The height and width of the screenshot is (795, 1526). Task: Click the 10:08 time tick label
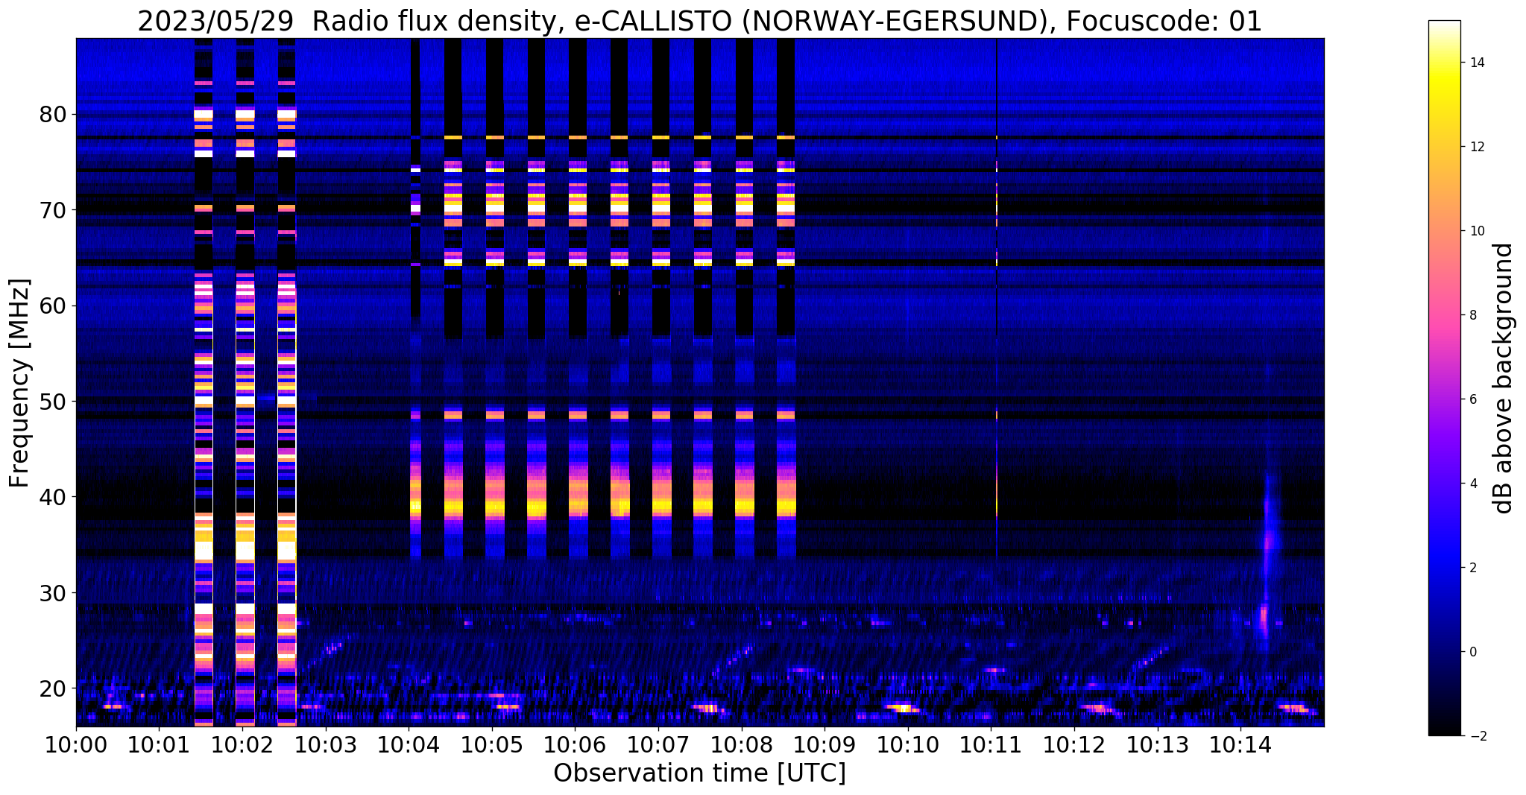[x=741, y=744]
